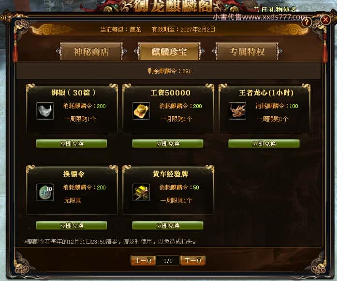Switch to the 神秘商店 tab
337x281 pixels.
tap(91, 52)
